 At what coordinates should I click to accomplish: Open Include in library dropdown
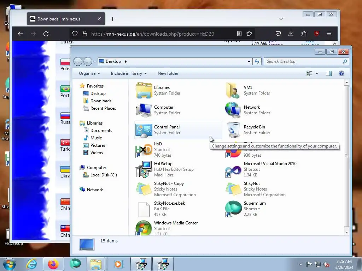(129, 73)
